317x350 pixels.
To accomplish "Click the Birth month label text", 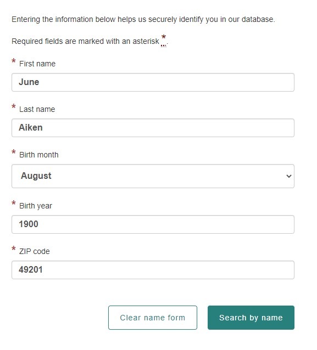I will [x=39, y=155].
